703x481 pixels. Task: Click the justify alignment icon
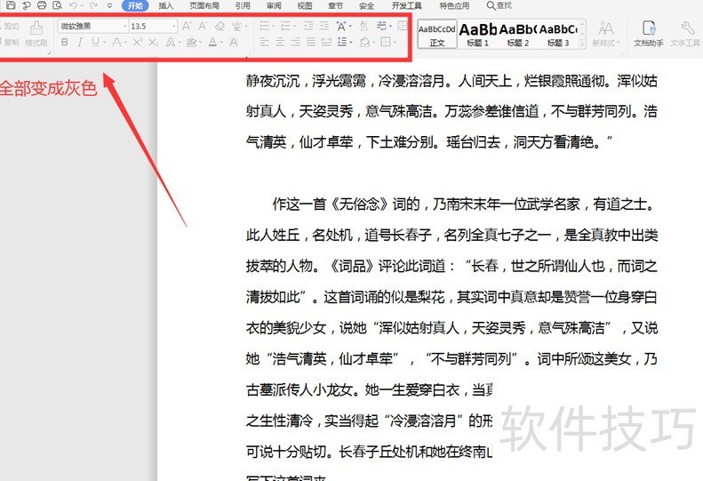(x=311, y=42)
